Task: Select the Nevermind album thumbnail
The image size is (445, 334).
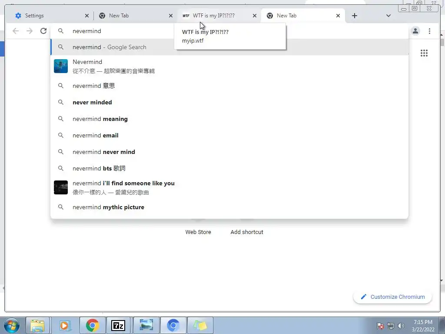Action: pos(61,66)
